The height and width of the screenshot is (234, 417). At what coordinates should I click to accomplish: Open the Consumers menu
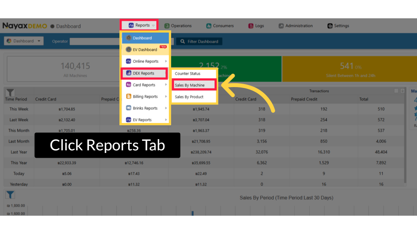coord(220,26)
